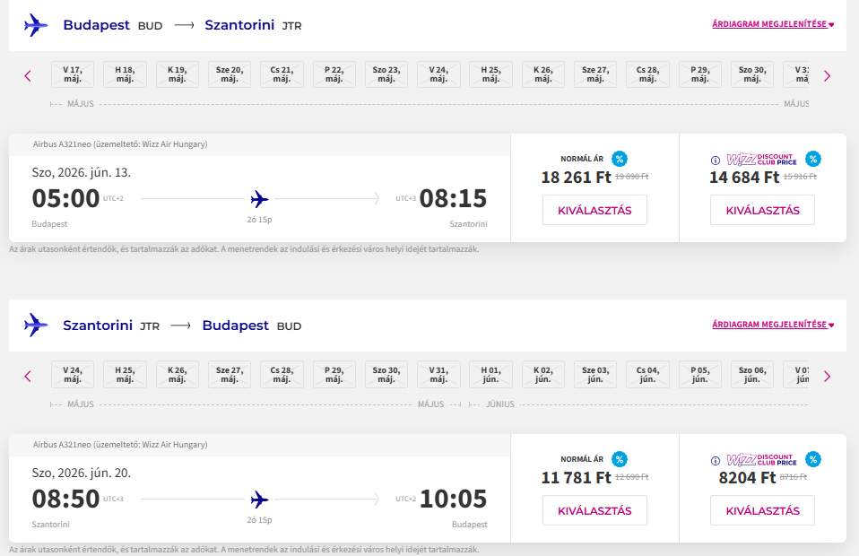The height and width of the screenshot is (556, 859).
Task: Show previous dates in outbound date strip
Action: [x=28, y=76]
